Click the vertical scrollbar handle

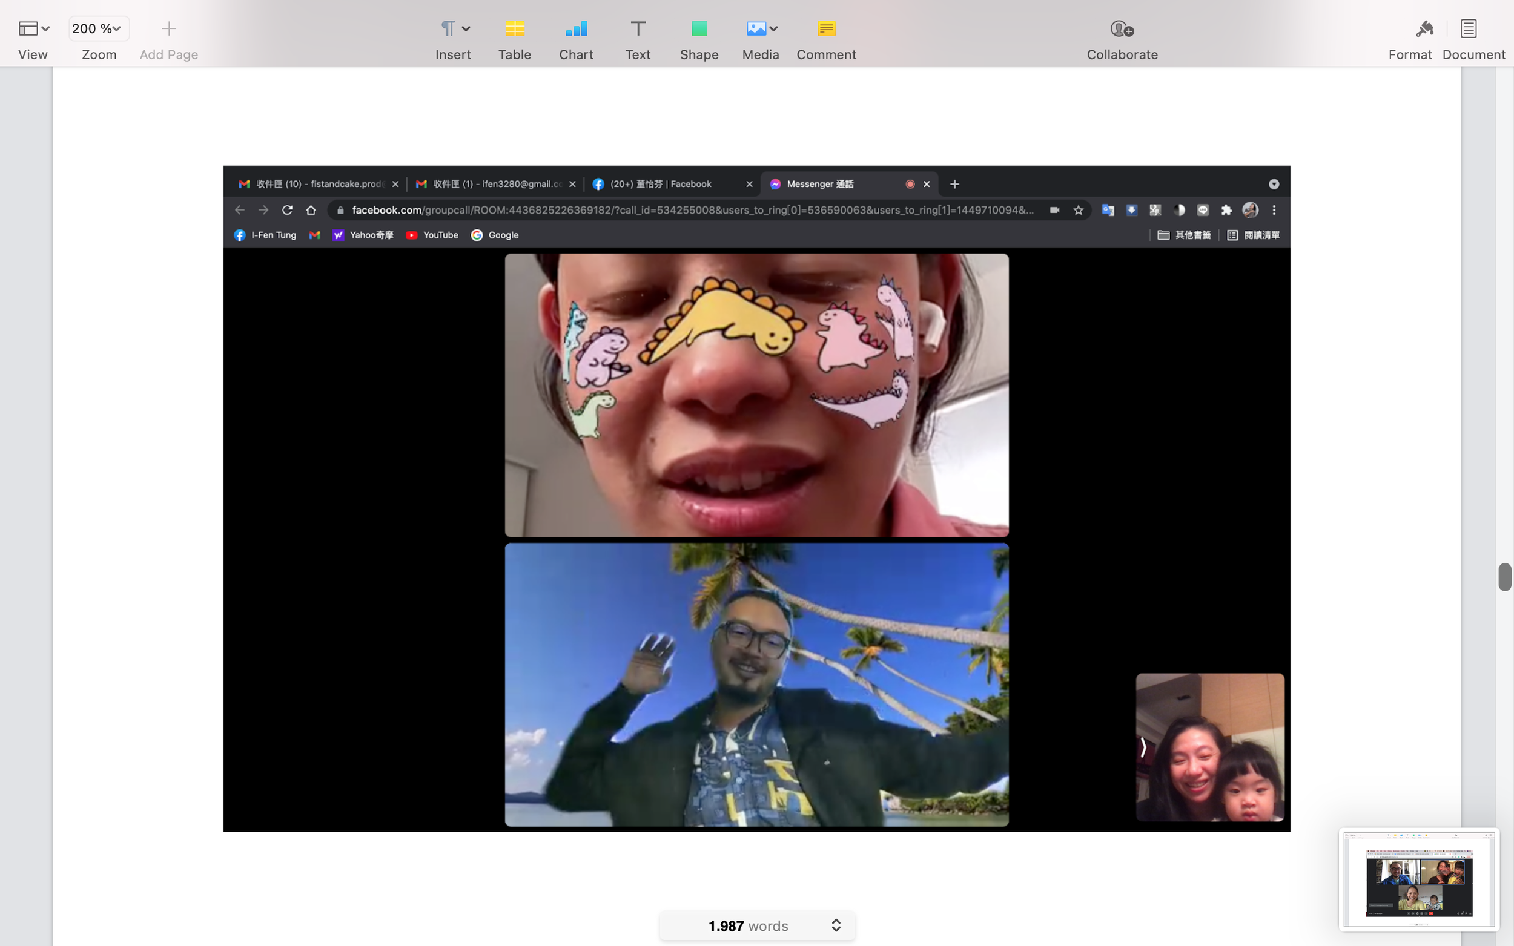1504,576
